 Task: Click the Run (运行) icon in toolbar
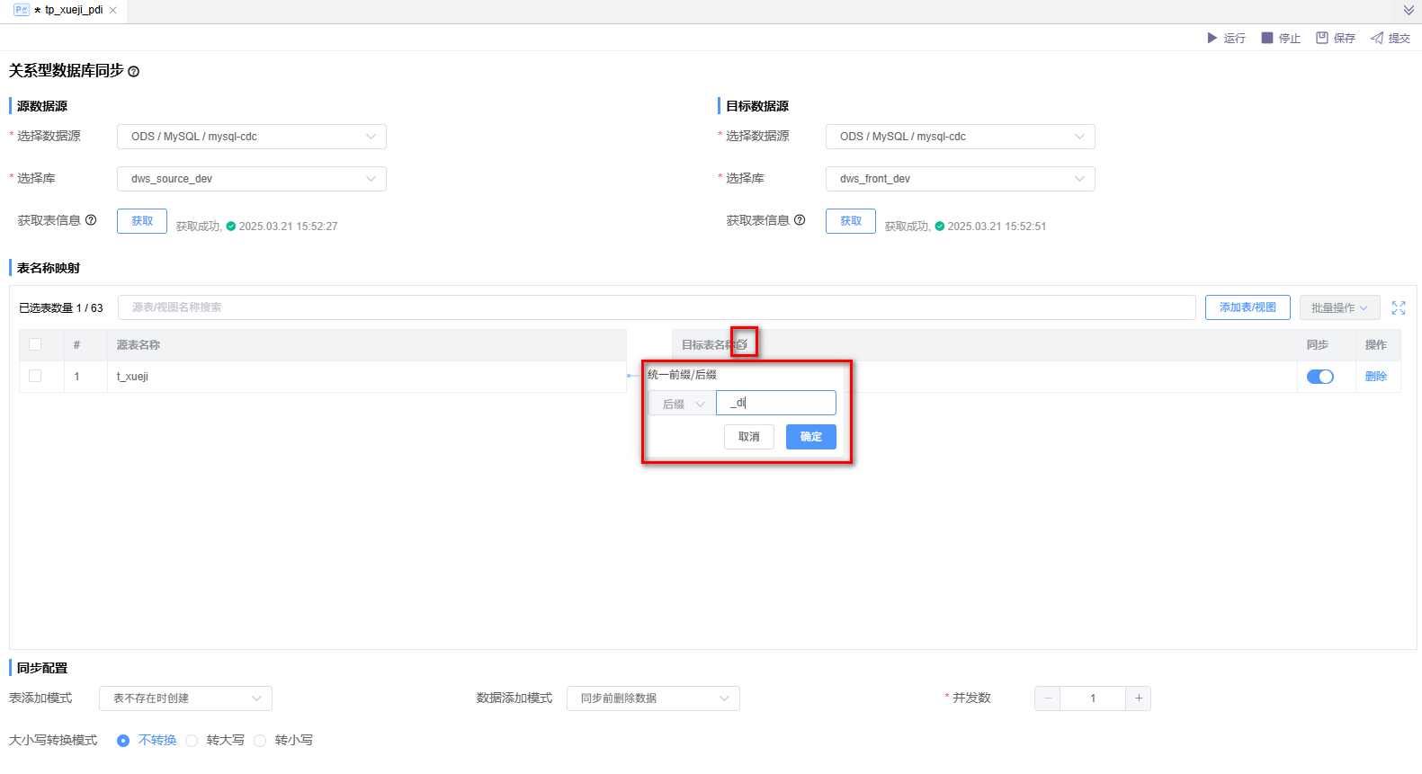[1212, 38]
